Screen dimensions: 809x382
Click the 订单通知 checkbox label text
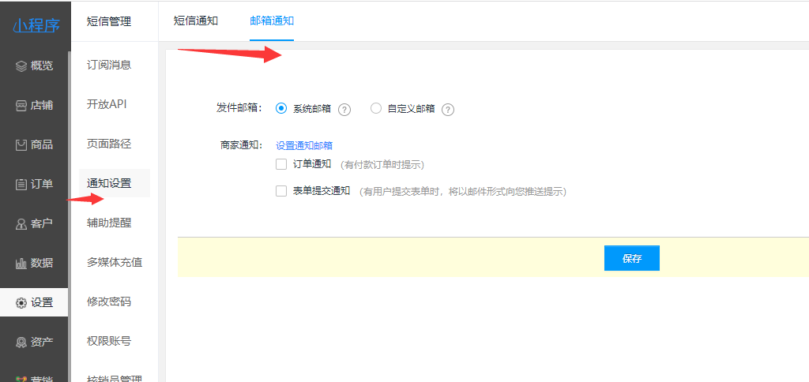click(312, 164)
